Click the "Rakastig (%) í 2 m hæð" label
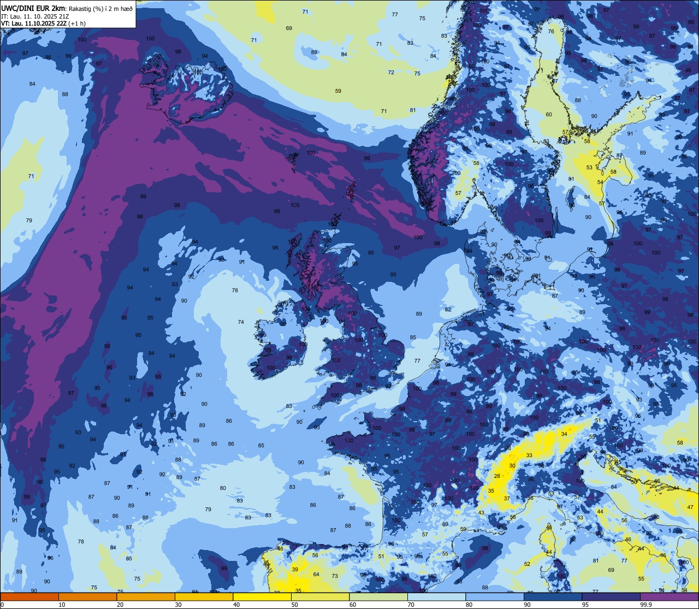699x609 pixels. [100, 9]
